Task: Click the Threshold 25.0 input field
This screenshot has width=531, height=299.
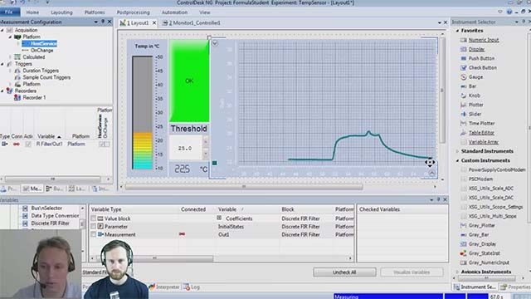Action: [x=186, y=148]
